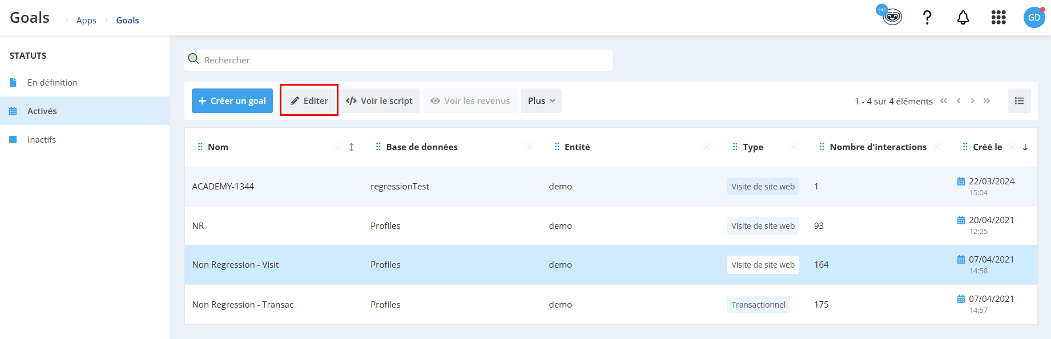The image size is (1051, 339).
Task: Open the GD user avatar menu
Action: click(1034, 18)
